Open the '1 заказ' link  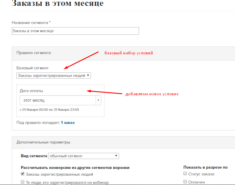68,122
